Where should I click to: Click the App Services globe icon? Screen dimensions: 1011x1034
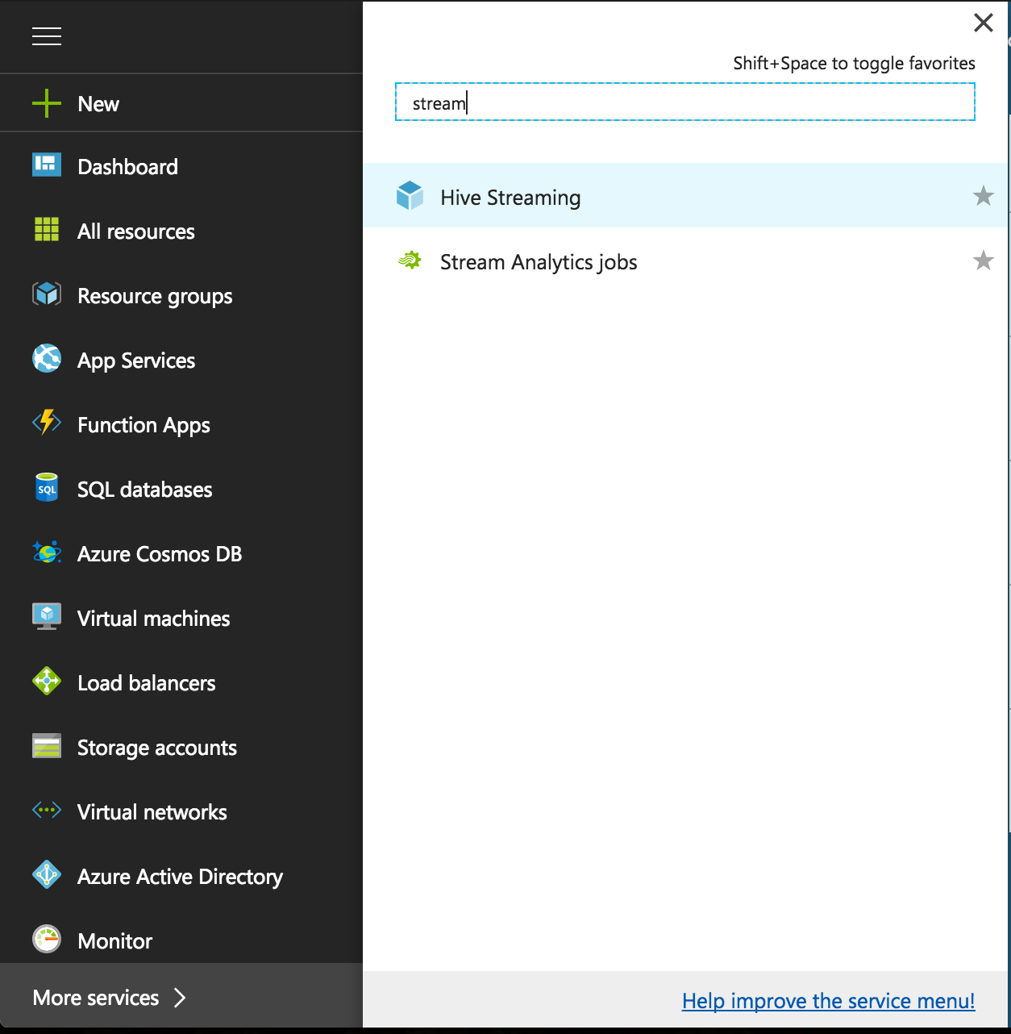point(47,358)
